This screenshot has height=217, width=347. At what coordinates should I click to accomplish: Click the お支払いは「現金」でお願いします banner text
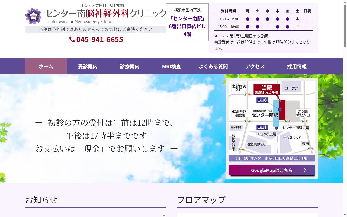pos(100,149)
